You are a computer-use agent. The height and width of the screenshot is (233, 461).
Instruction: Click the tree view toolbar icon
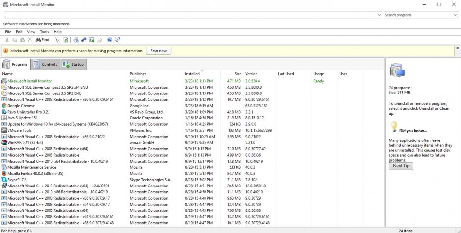click(58, 40)
